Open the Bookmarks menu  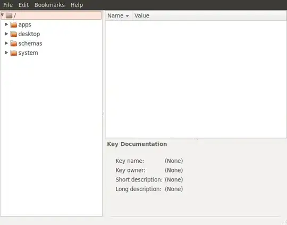coord(49,5)
